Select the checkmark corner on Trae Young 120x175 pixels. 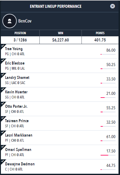[3, 46]
